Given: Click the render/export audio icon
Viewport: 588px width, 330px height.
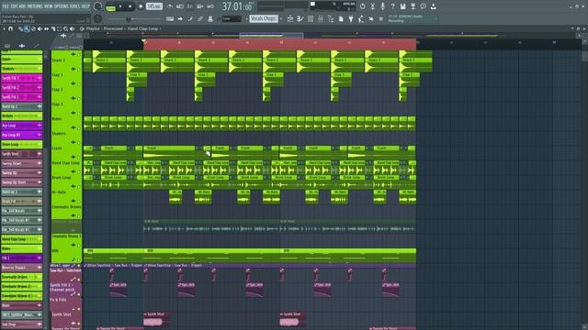Looking at the screenshot, I should pyautogui.click(x=413, y=6).
